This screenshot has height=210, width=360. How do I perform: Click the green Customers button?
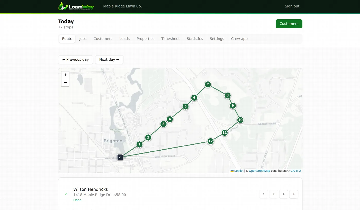coord(289,24)
